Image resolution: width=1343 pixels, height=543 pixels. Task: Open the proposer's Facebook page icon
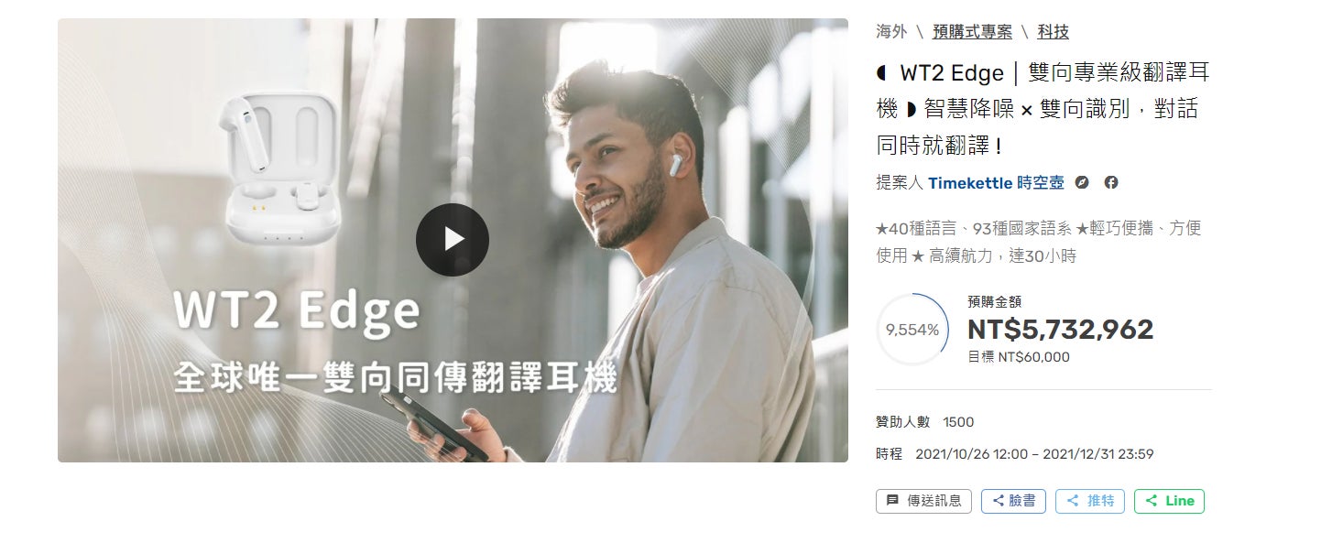tap(1111, 182)
